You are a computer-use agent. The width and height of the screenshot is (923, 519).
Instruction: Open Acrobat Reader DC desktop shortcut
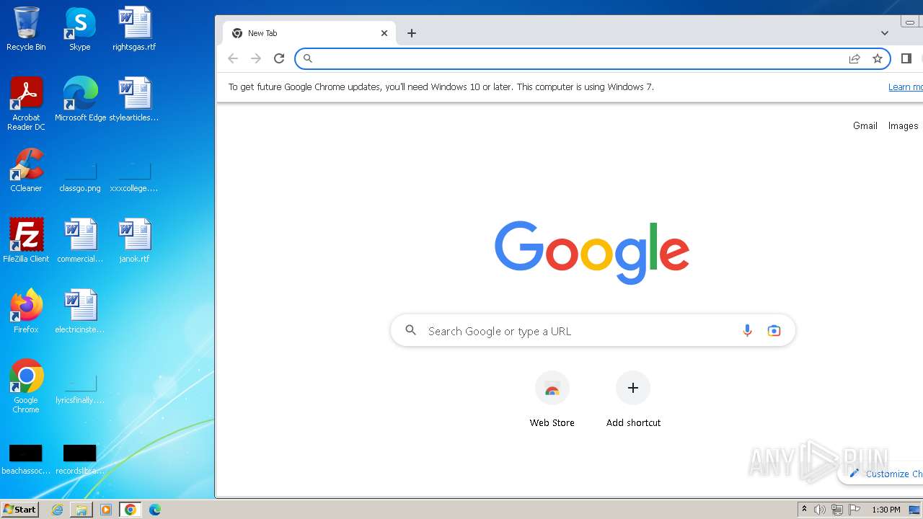26,104
